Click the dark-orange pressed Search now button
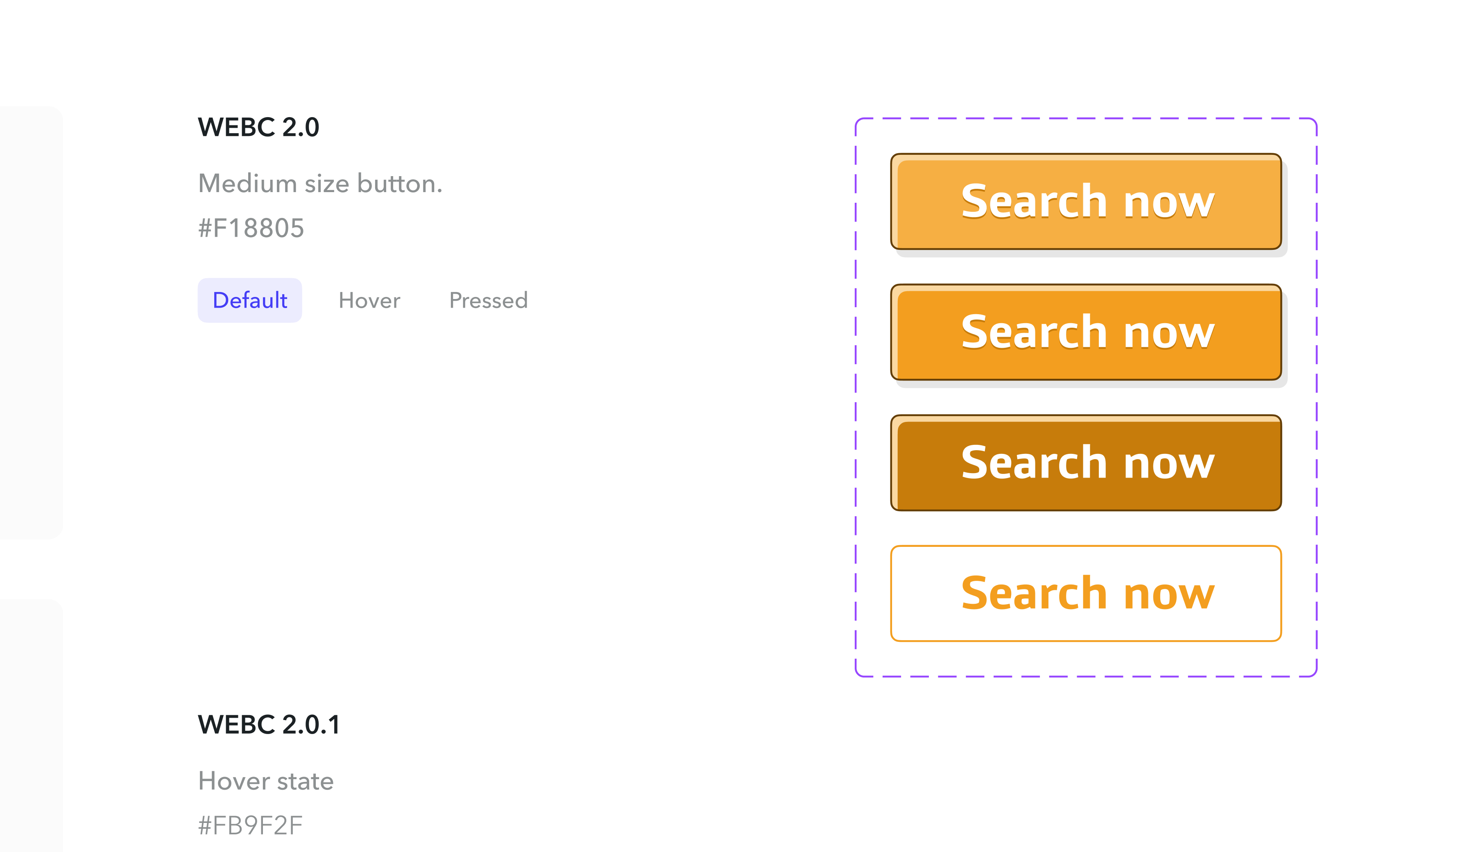1458x852 pixels. coord(1086,463)
